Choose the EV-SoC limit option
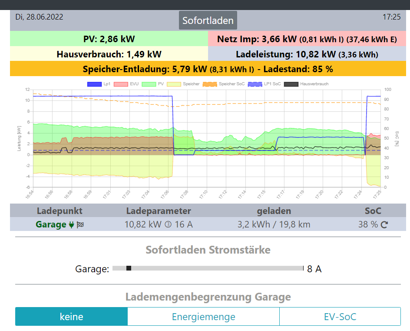This screenshot has height=331, width=410. pos(340,317)
